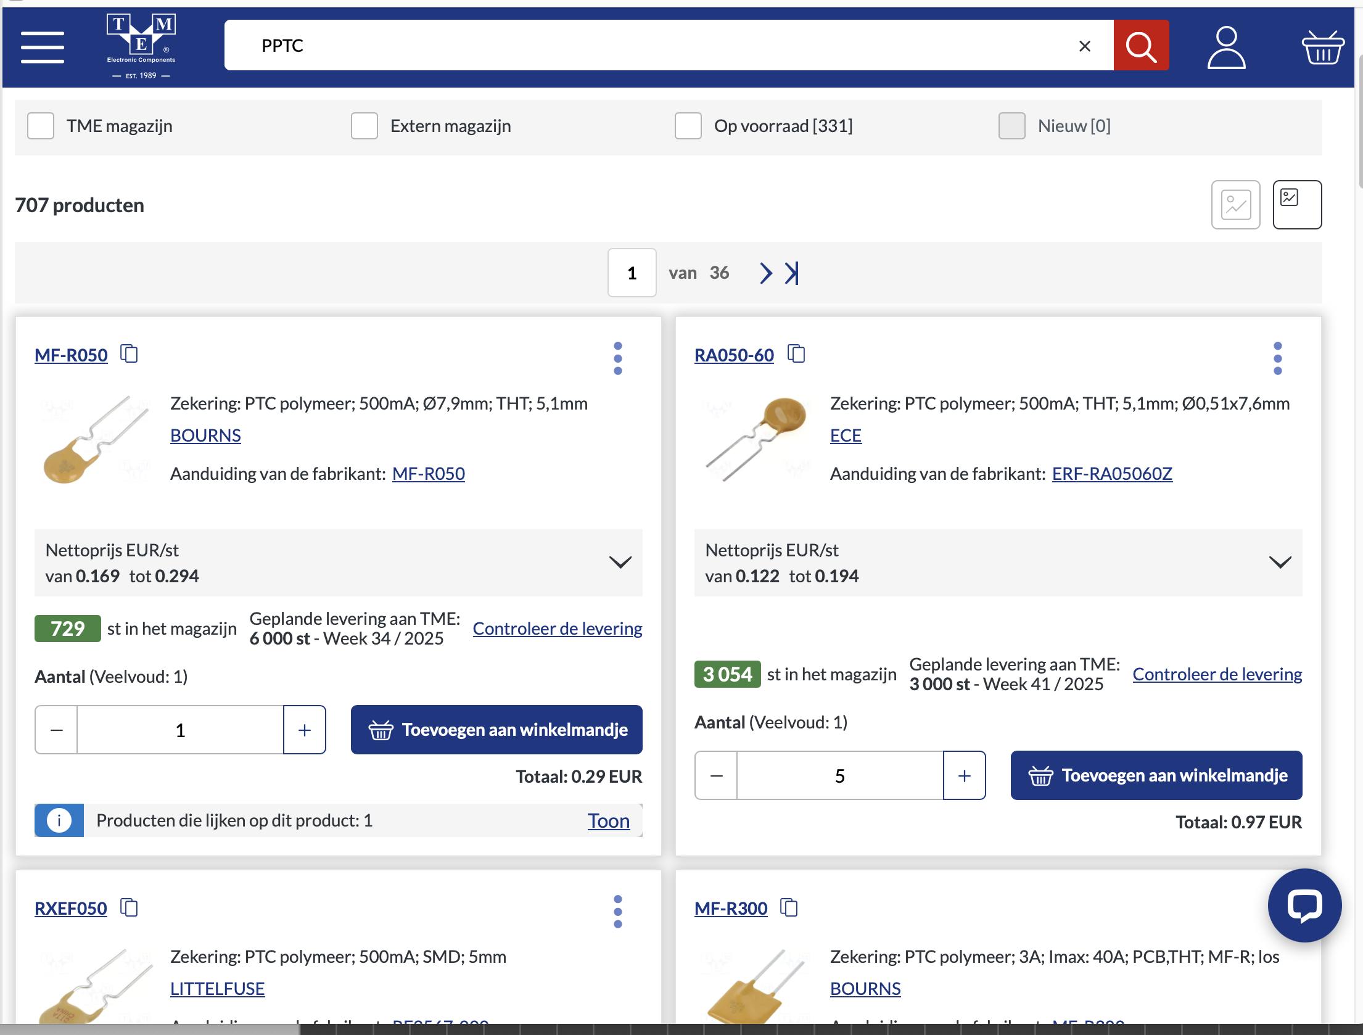1363x1035 pixels.
Task: Open ECE manufacturer link
Action: 846,435
